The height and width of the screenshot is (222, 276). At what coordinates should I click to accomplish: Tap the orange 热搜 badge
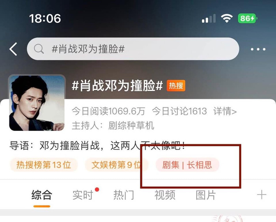pos(176,86)
